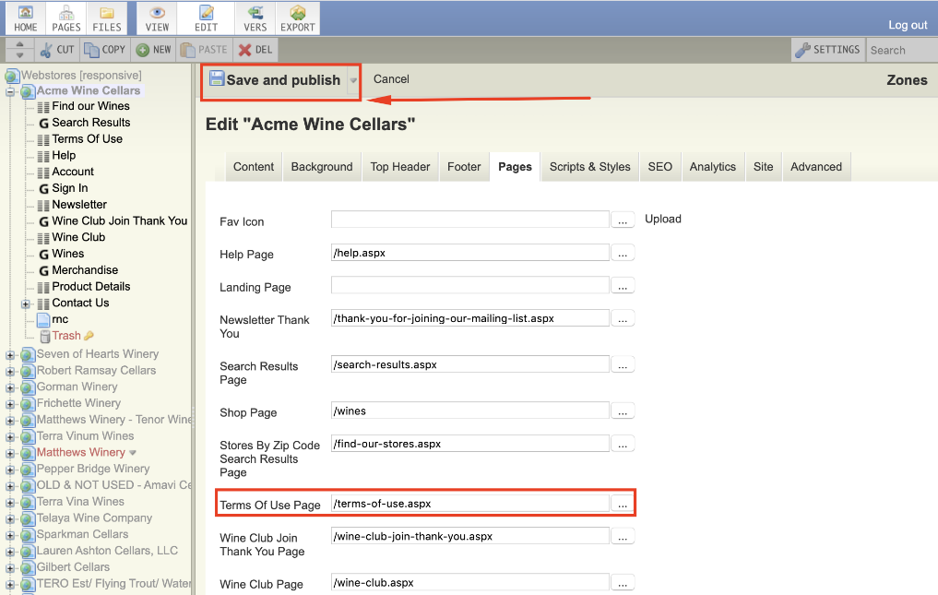The width and height of the screenshot is (938, 595).
Task: Click browse button for Terms Of Use Page
Action: tap(623, 504)
